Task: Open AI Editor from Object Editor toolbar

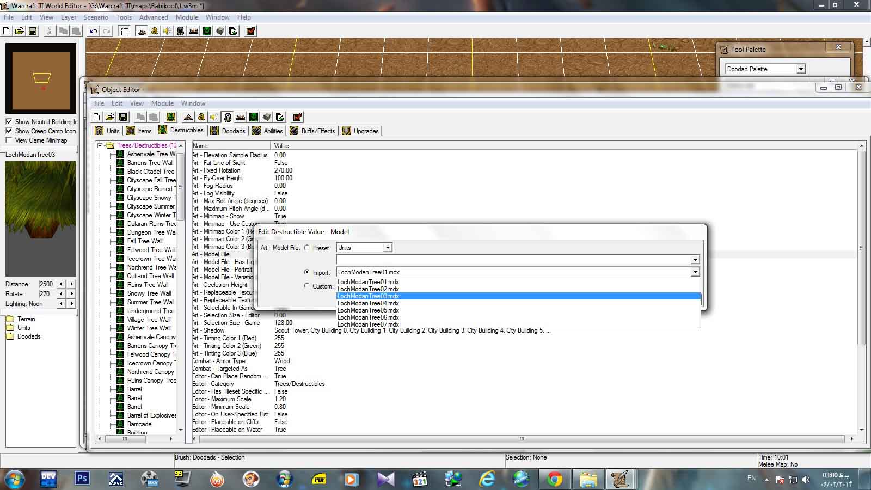Action: [x=254, y=117]
